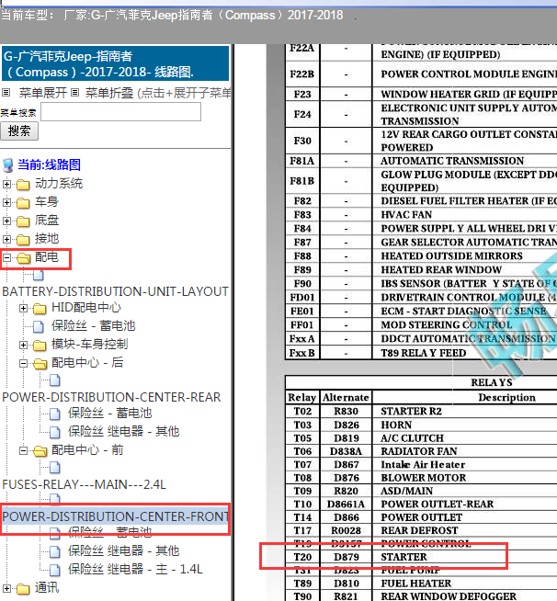
Task: Click the 搜索 search button
Action: point(19,131)
